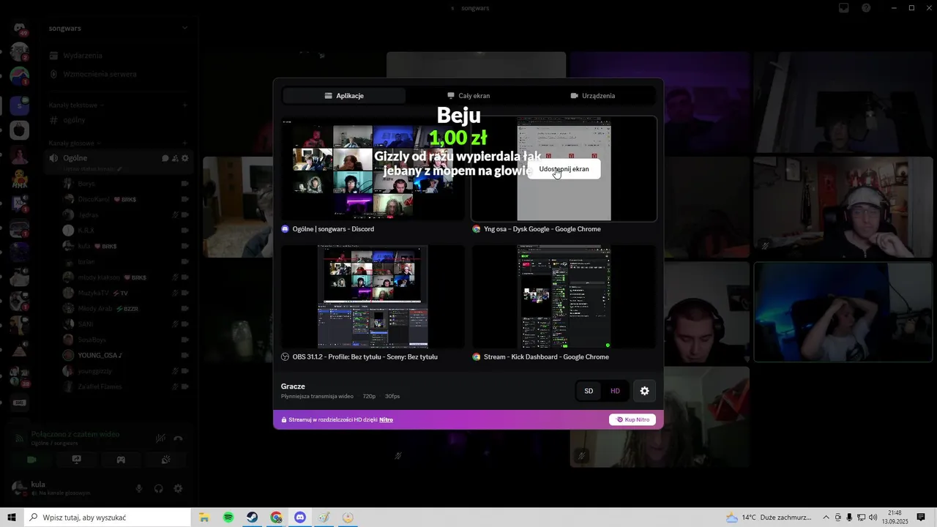
Task: Add a channel to Kanały głosowe
Action: pyautogui.click(x=184, y=143)
